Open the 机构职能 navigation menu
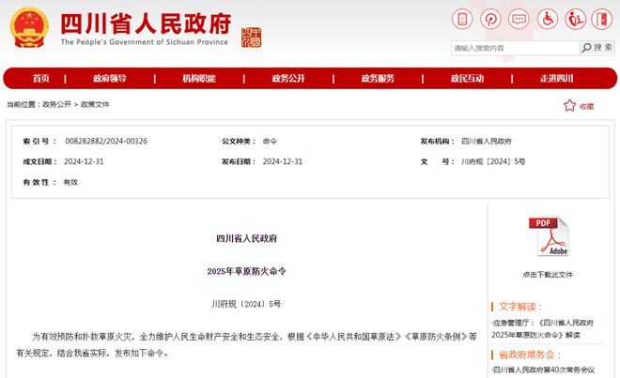The width and height of the screenshot is (620, 378). pyautogui.click(x=199, y=79)
